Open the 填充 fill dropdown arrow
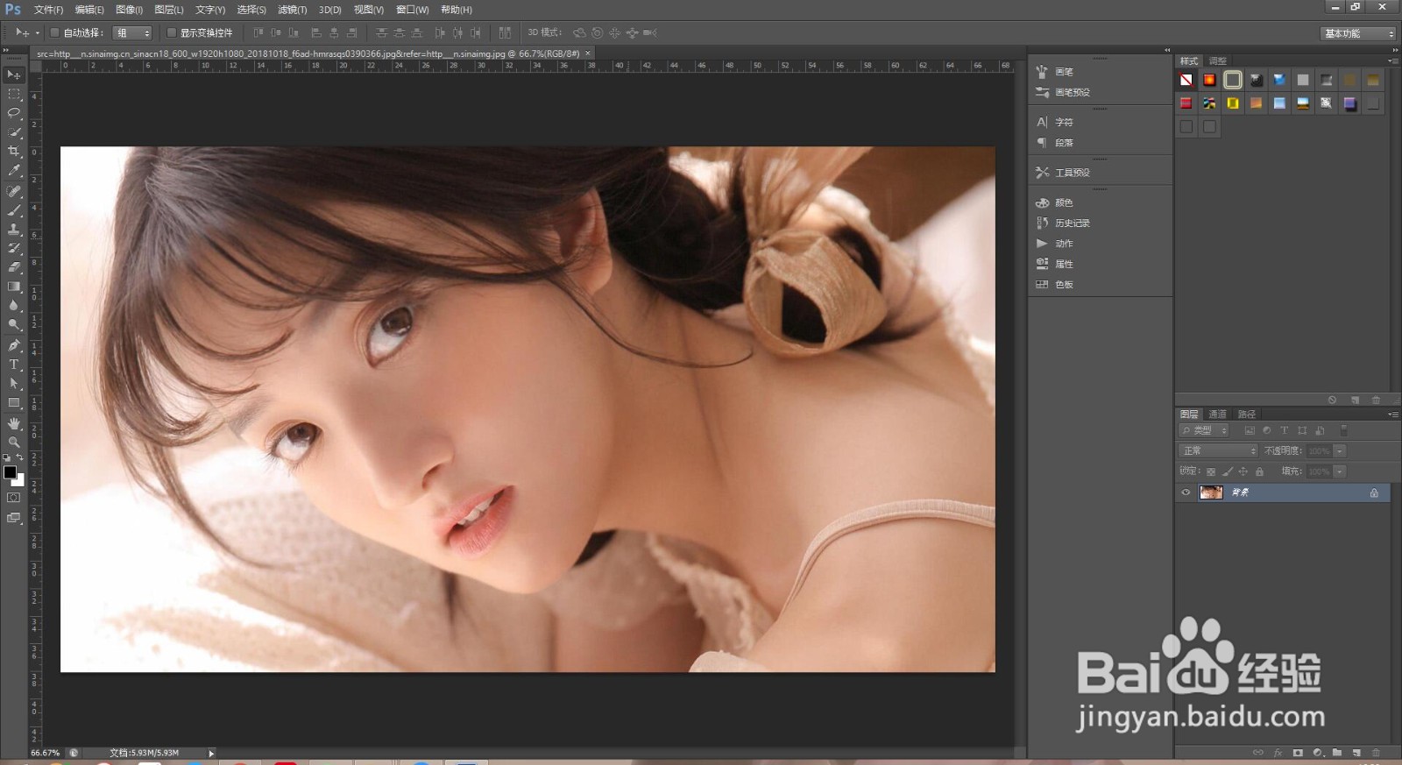Image resolution: width=1402 pixels, height=765 pixels. pos(1340,471)
